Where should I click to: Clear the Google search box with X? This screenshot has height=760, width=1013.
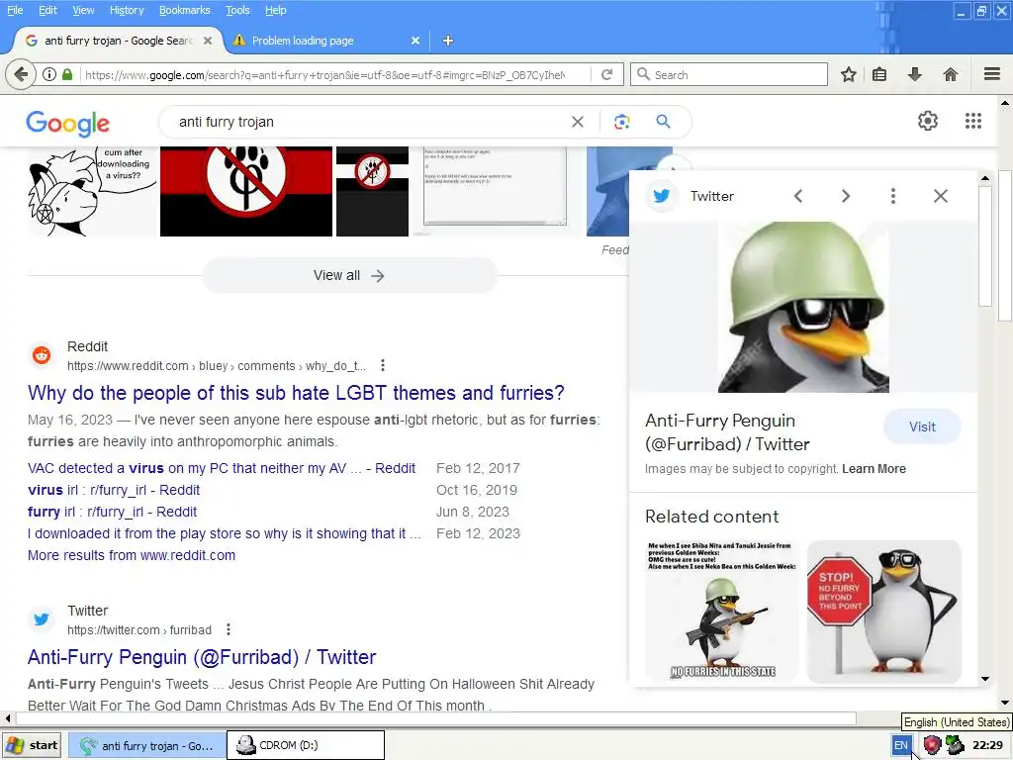point(578,122)
